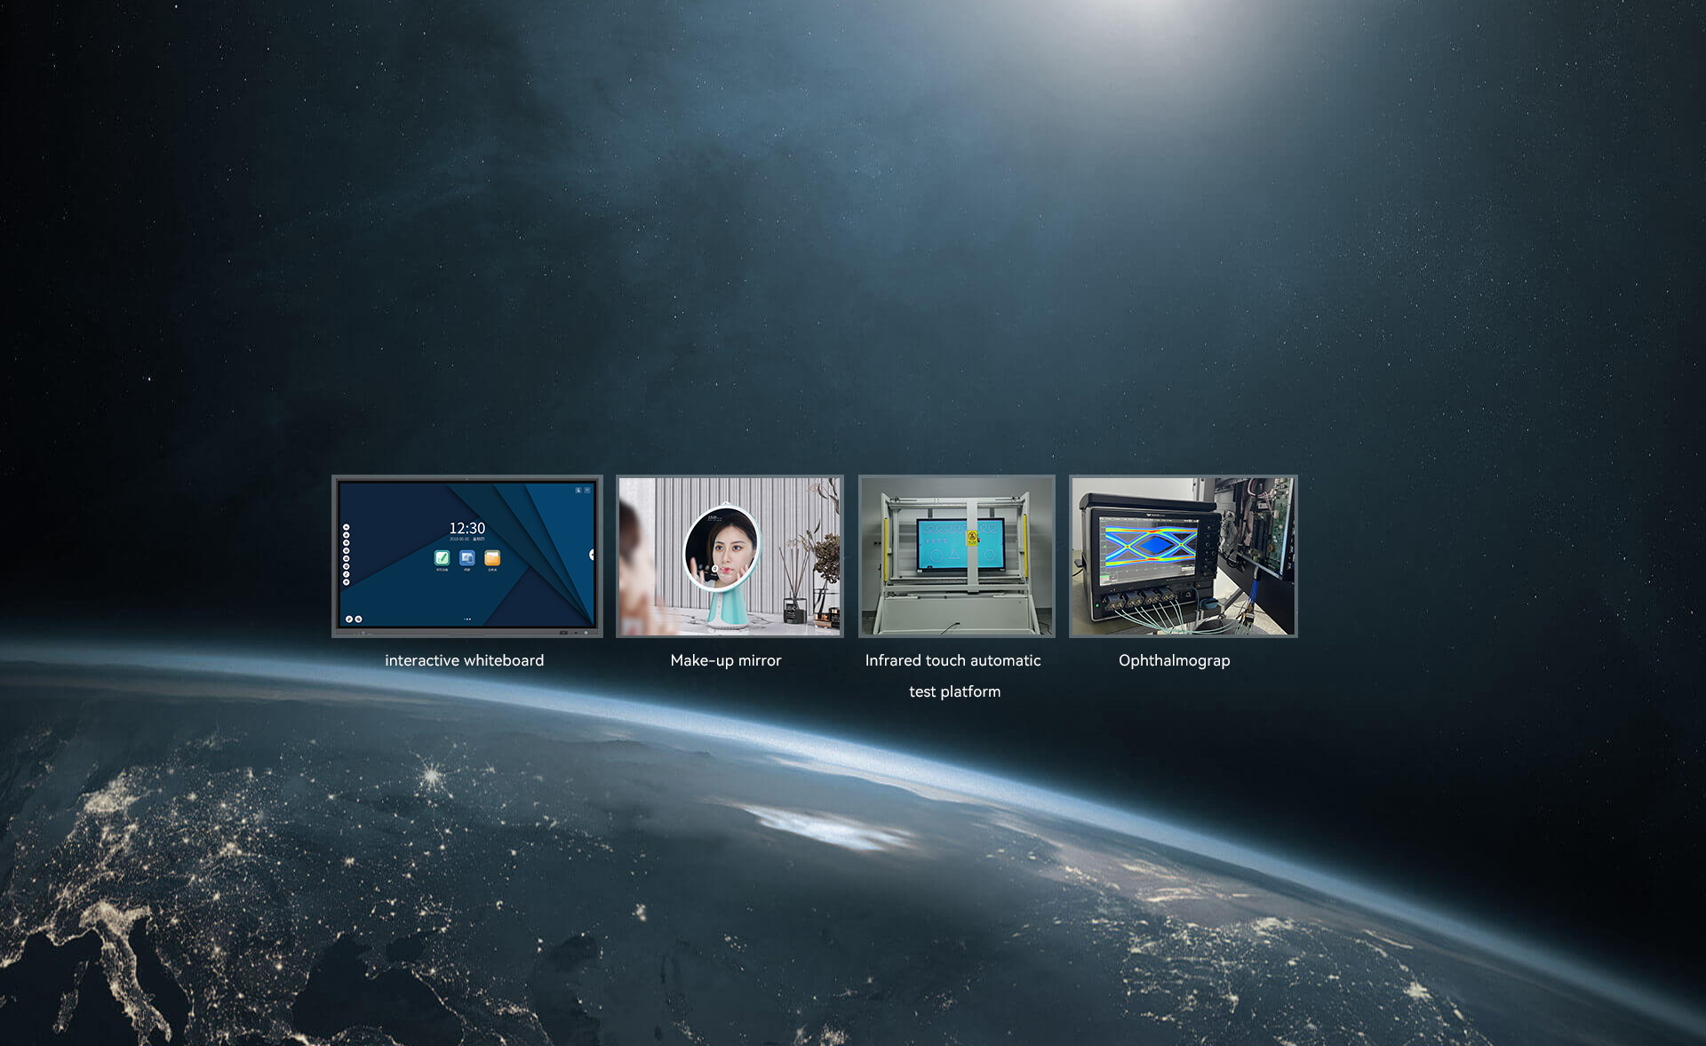Screen dimensions: 1706x1046
Task: Click the 'Ophthalmograp' caption text
Action: tap(1174, 660)
